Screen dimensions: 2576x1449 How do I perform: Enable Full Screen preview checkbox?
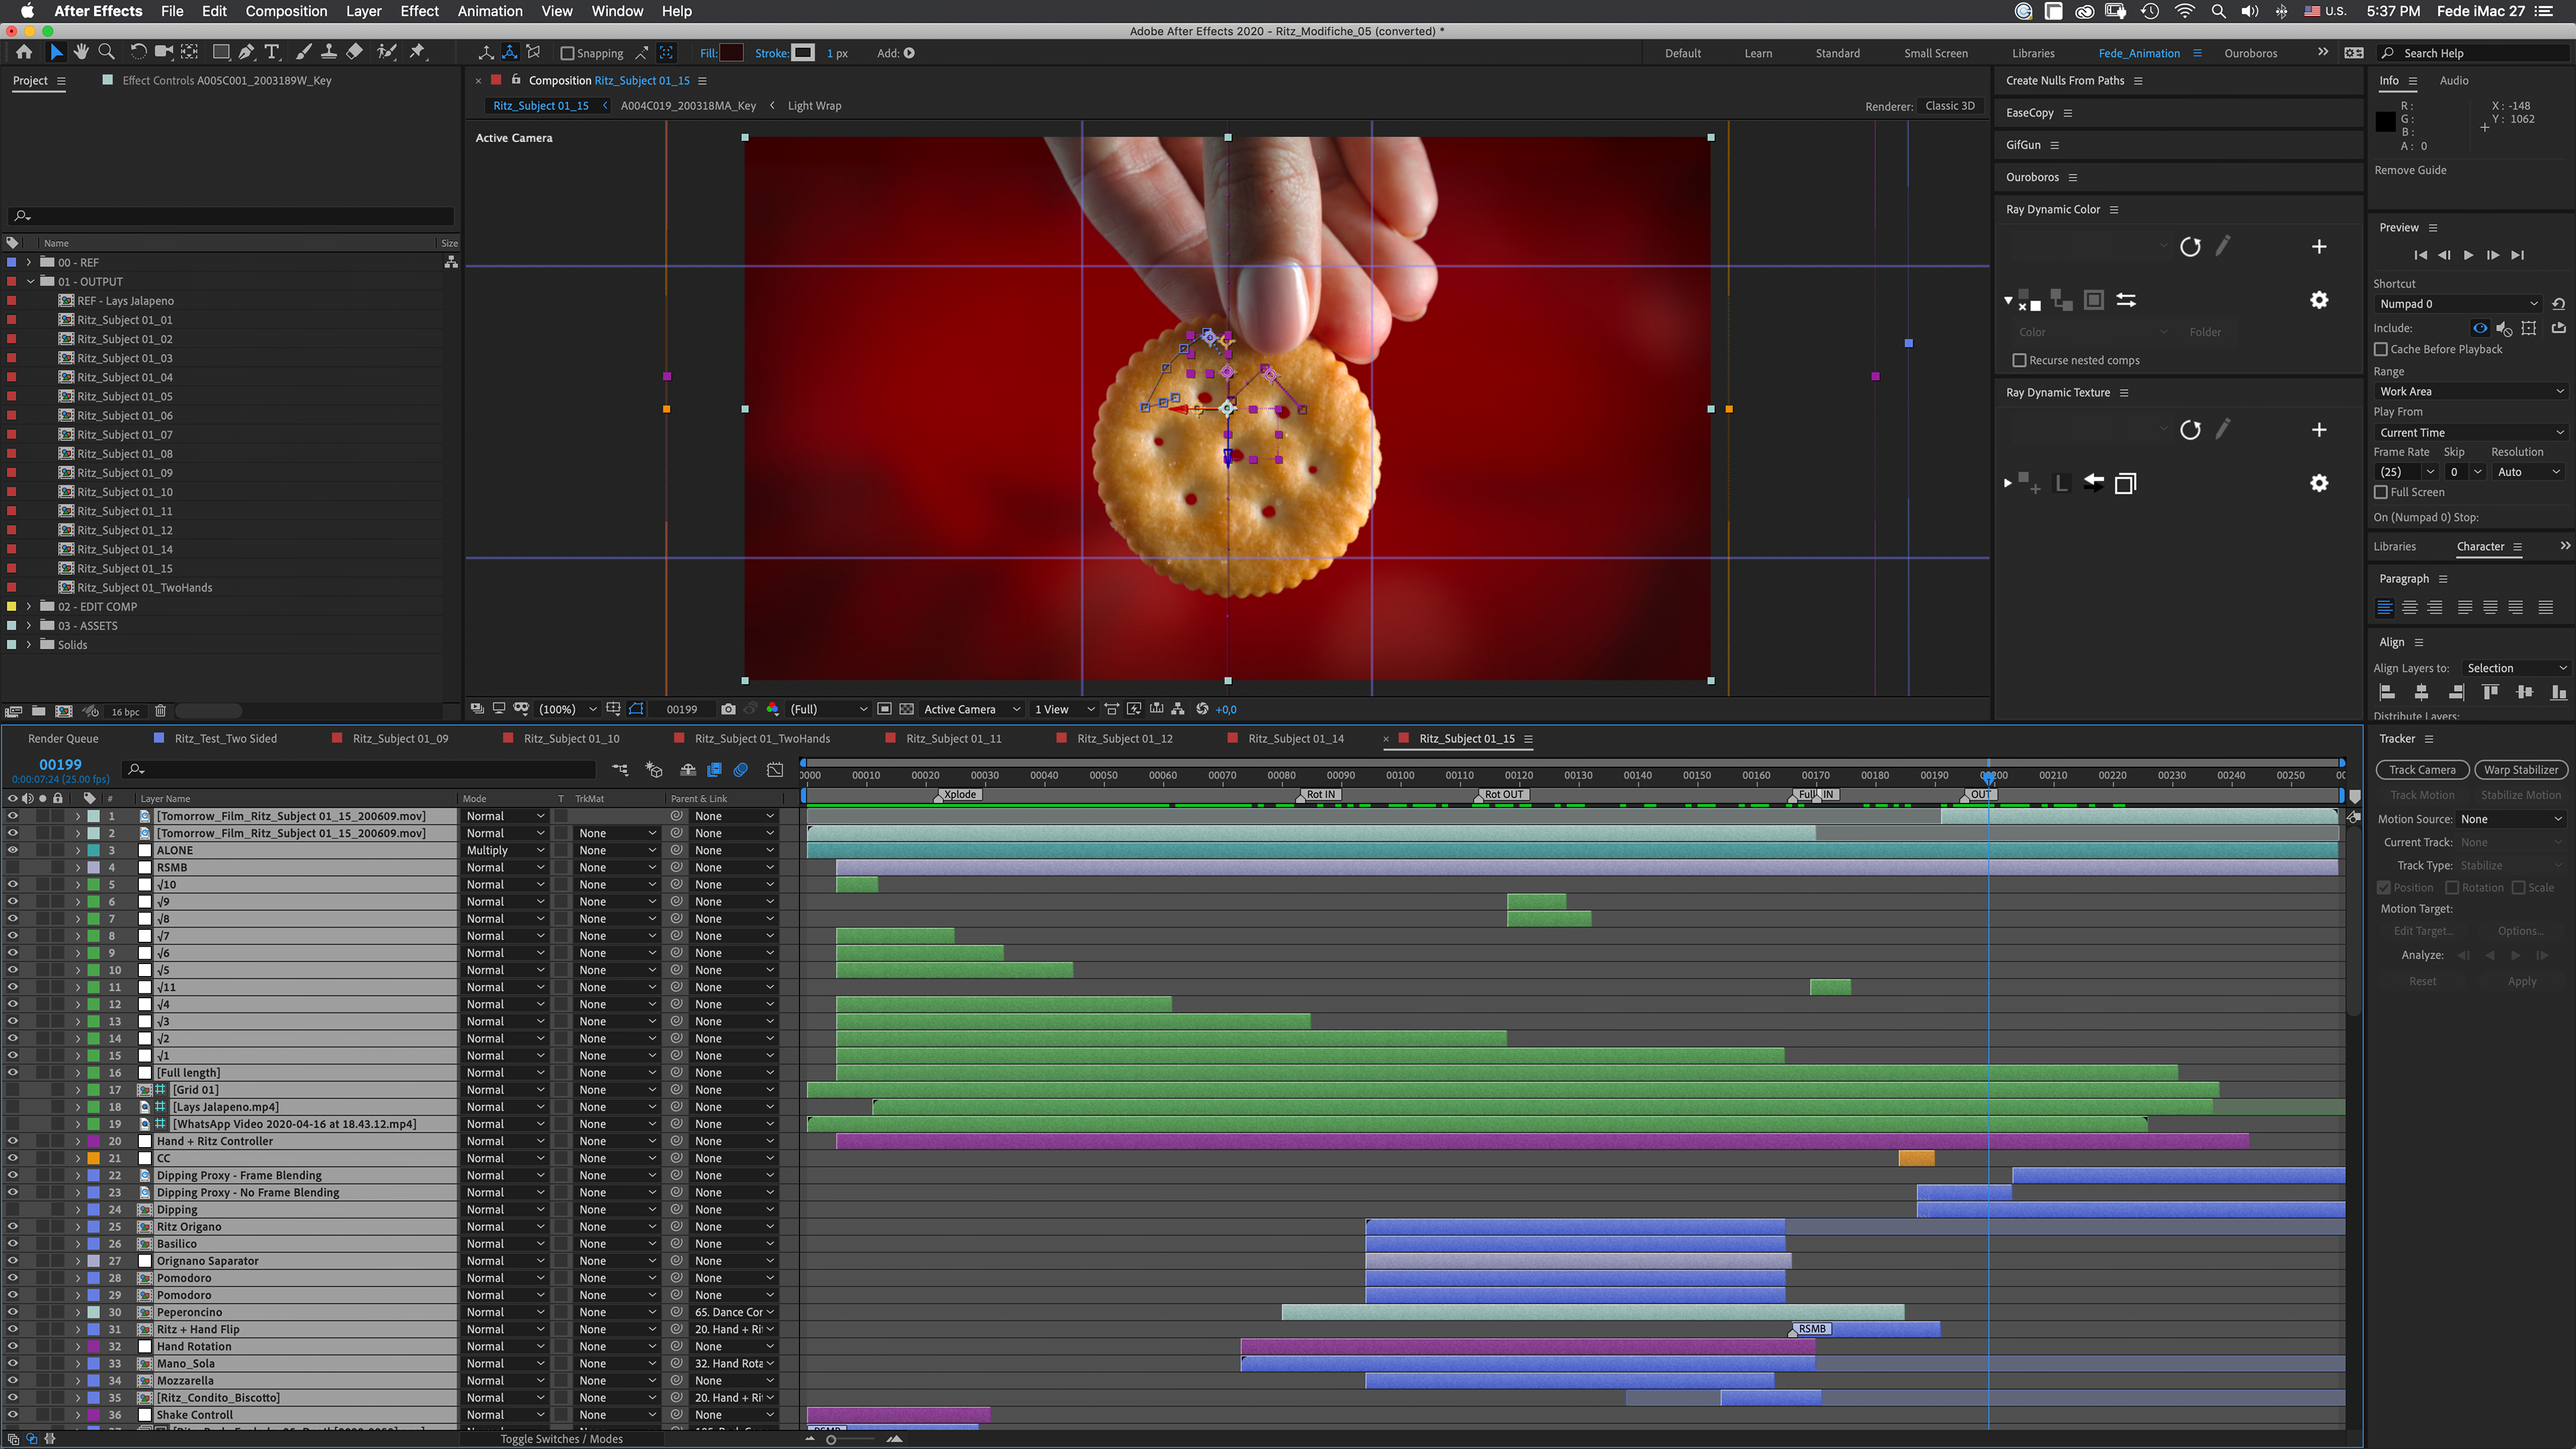[x=2380, y=492]
